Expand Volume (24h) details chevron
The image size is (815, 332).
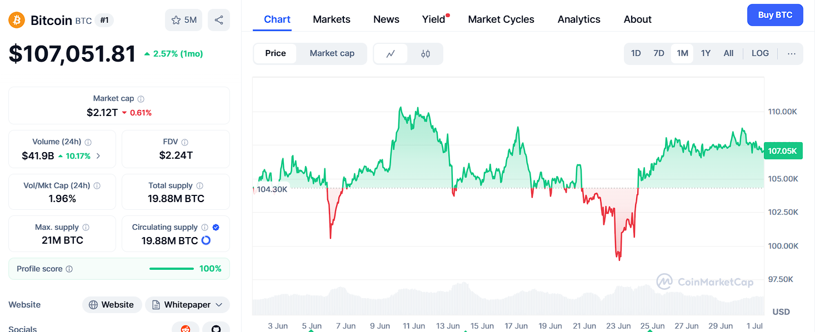pyautogui.click(x=98, y=156)
